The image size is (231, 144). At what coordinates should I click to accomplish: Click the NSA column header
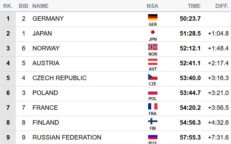[x=153, y=6]
